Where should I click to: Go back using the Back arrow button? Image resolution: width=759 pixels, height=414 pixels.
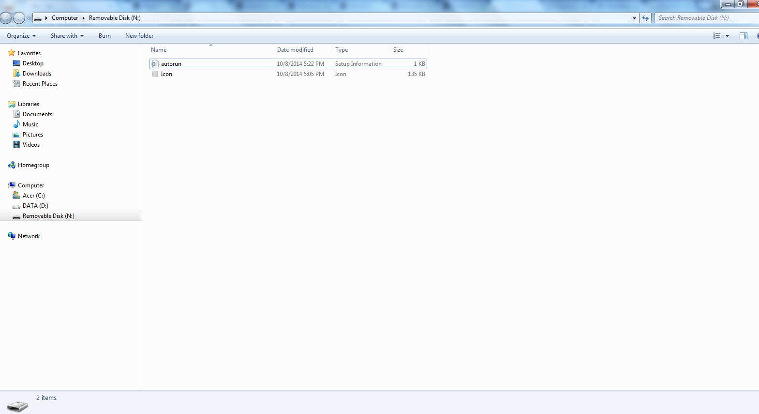click(x=5, y=18)
